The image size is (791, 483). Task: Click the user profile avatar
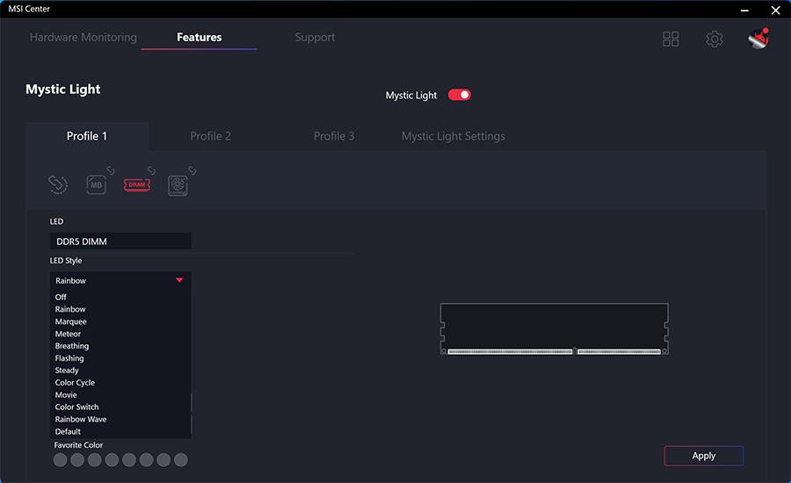click(x=758, y=39)
